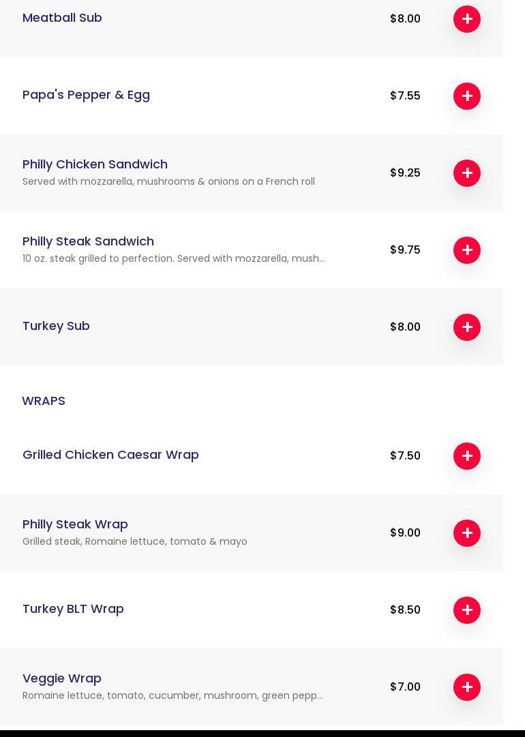Open the Veggie Wrap item name
The width and height of the screenshot is (525, 737).
coord(62,678)
